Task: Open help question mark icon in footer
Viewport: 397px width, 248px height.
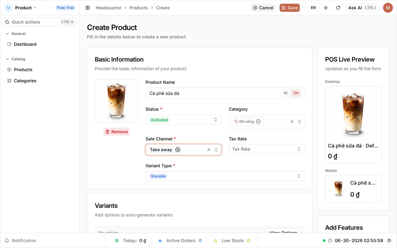Action: click(x=389, y=241)
